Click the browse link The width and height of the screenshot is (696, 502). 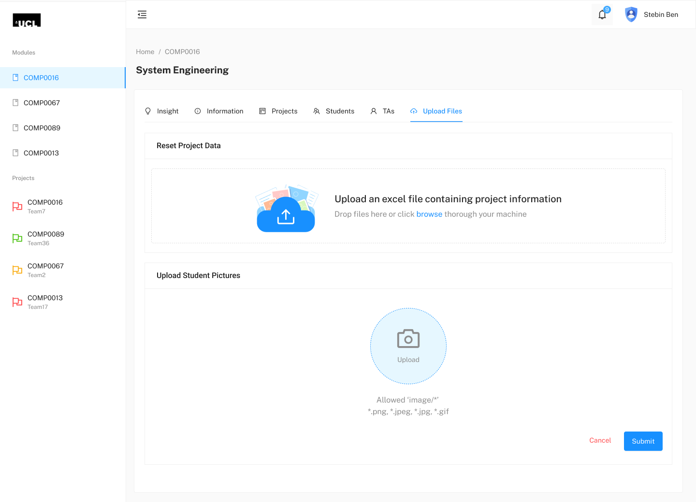[429, 214]
